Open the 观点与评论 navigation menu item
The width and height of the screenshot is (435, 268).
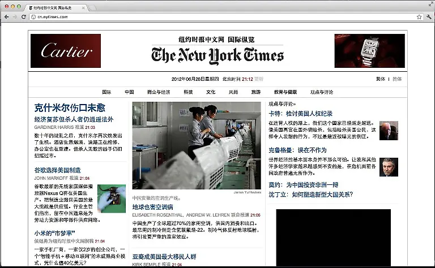tap(322, 92)
